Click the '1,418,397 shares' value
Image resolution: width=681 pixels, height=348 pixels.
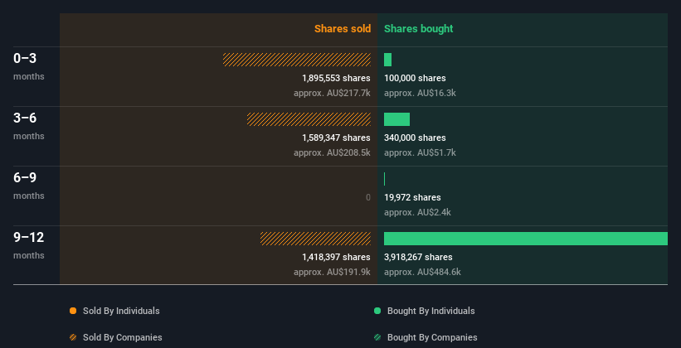pos(336,257)
